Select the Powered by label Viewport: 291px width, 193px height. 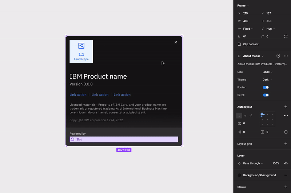(77, 134)
